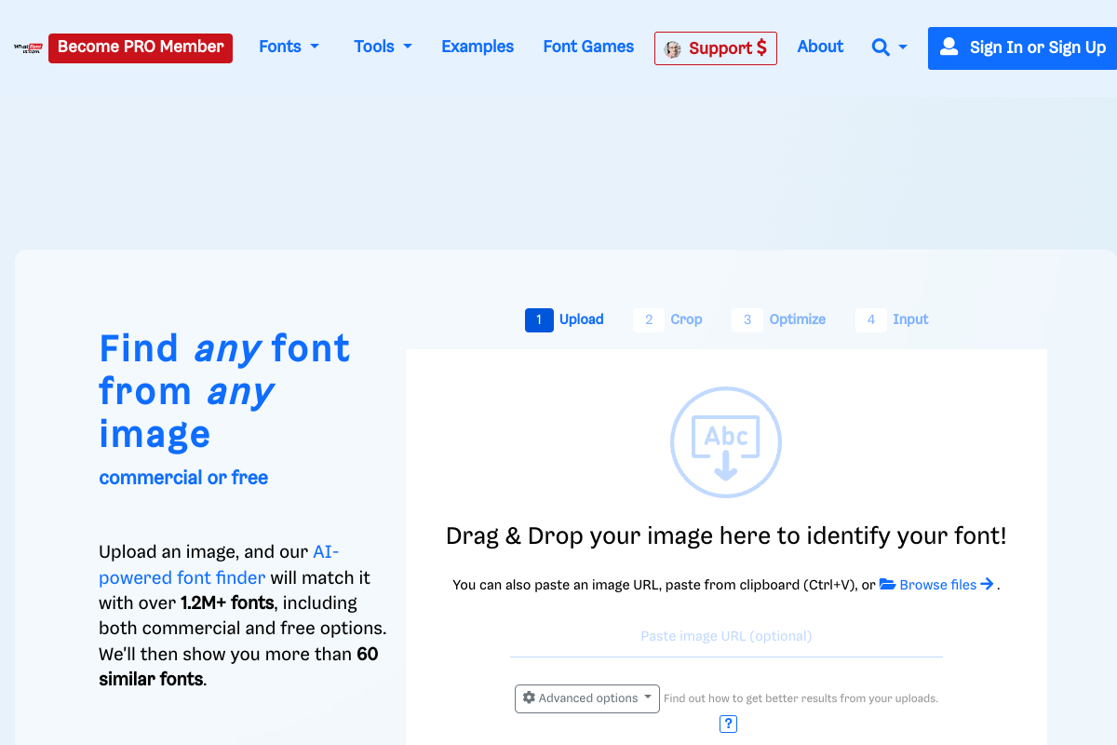Select the Upload step tab
The image size is (1117, 745).
coord(565,319)
